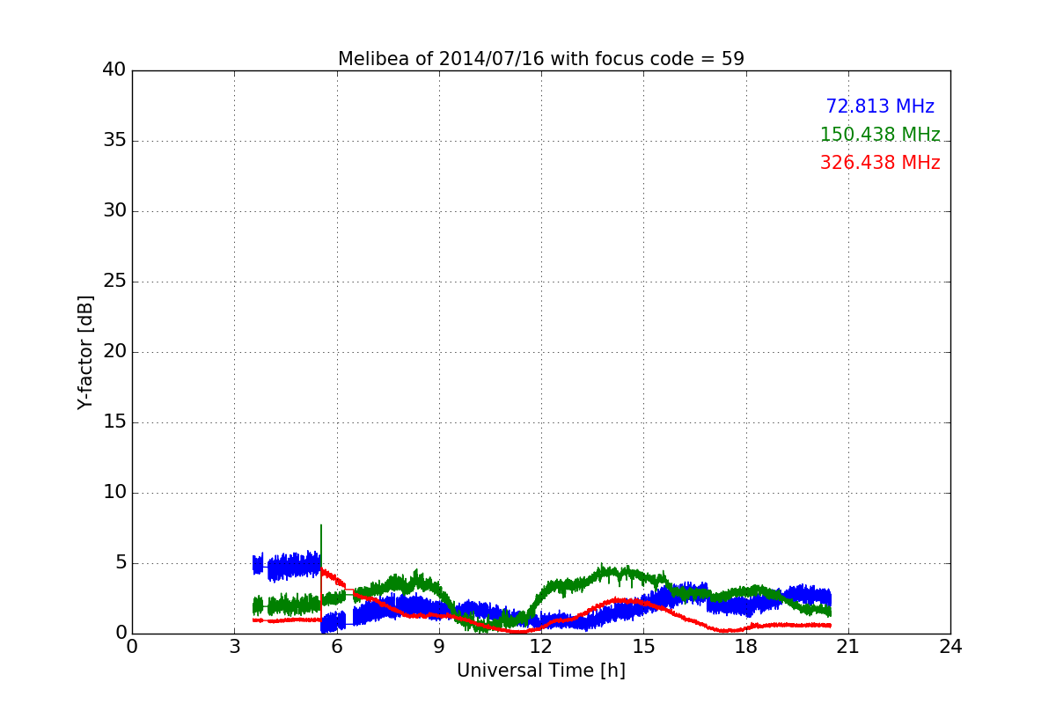The height and width of the screenshot is (704, 1056).
Task: Select the red '326.438 MHz' legend label
Action: point(880,163)
